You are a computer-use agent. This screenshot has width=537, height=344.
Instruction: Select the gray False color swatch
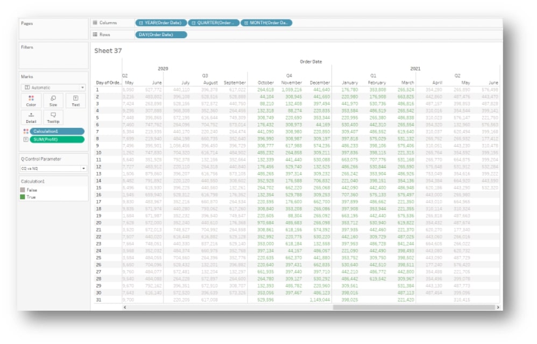click(23, 189)
